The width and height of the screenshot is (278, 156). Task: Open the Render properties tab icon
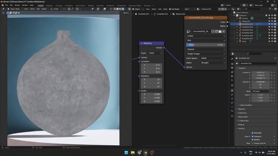coord(232,64)
